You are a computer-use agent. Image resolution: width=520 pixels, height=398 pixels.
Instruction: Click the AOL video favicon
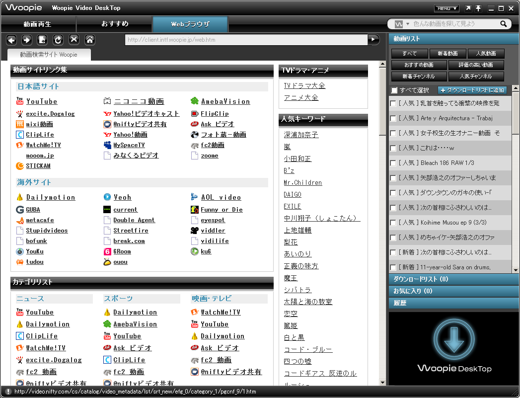(194, 197)
